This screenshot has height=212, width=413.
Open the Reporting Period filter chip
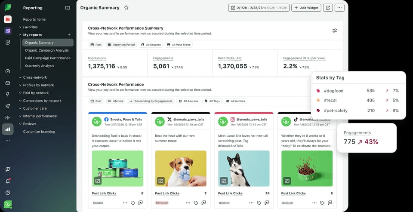pos(121,45)
